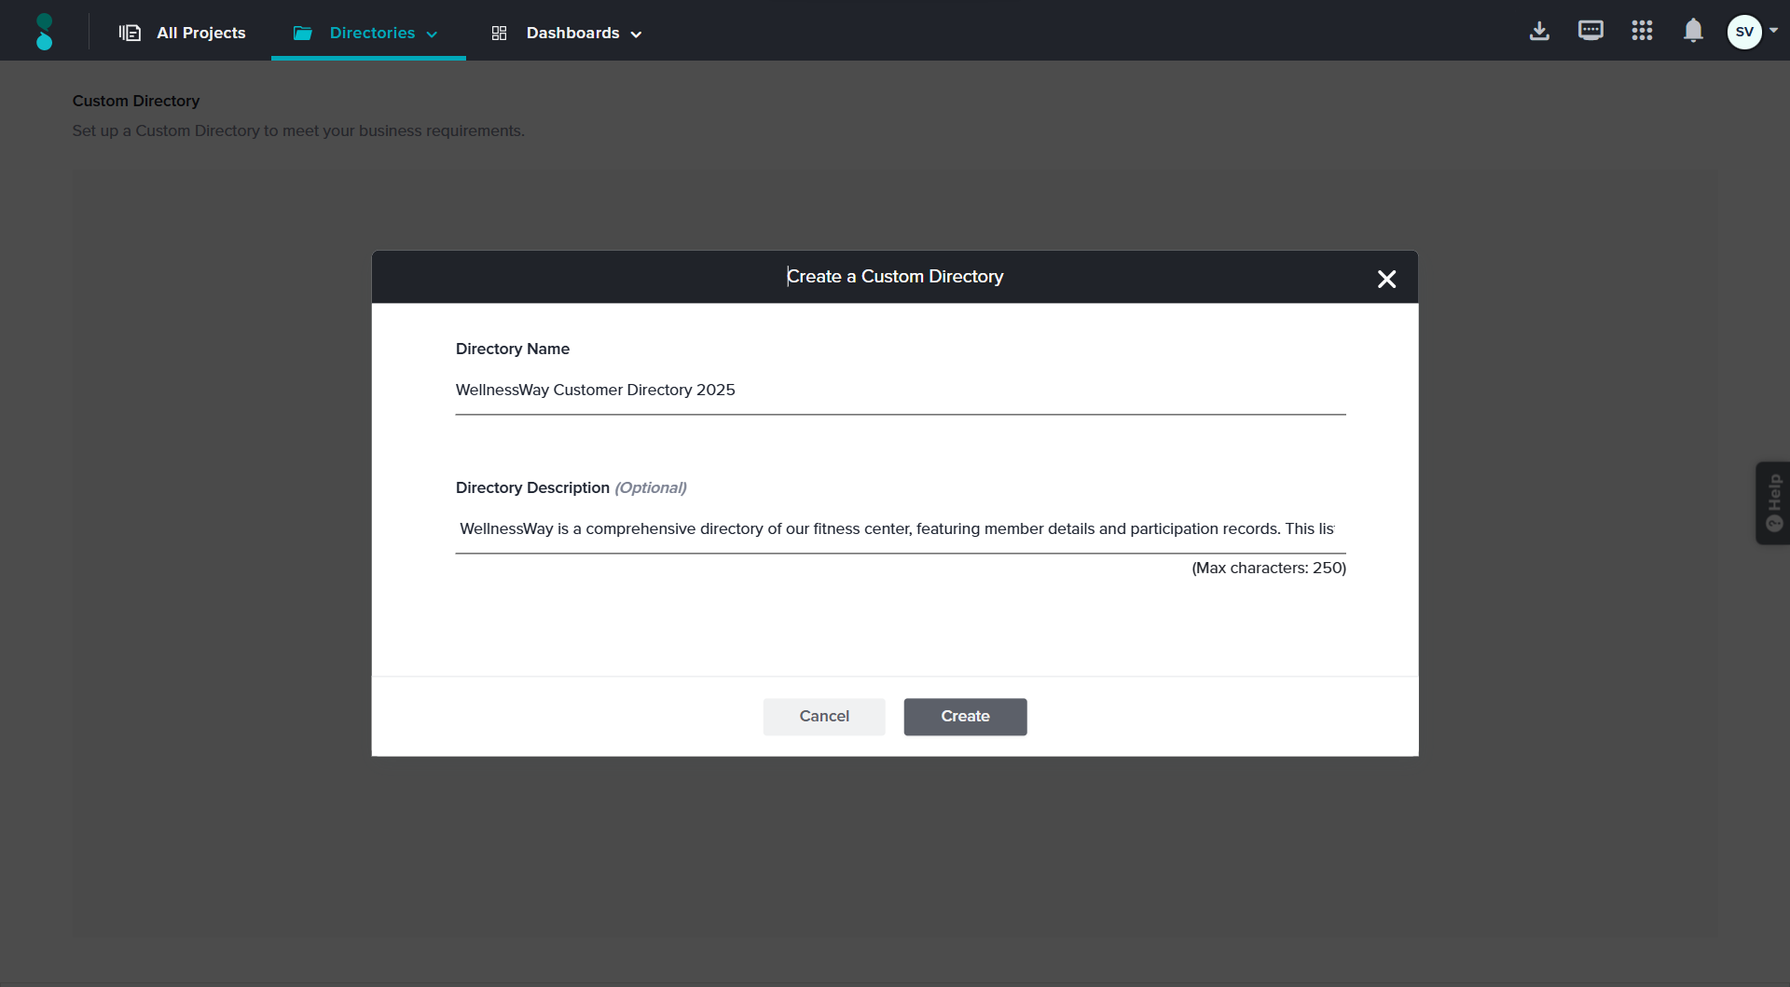Click the All Projects list icon
This screenshot has height=987, width=1790.
click(x=130, y=33)
